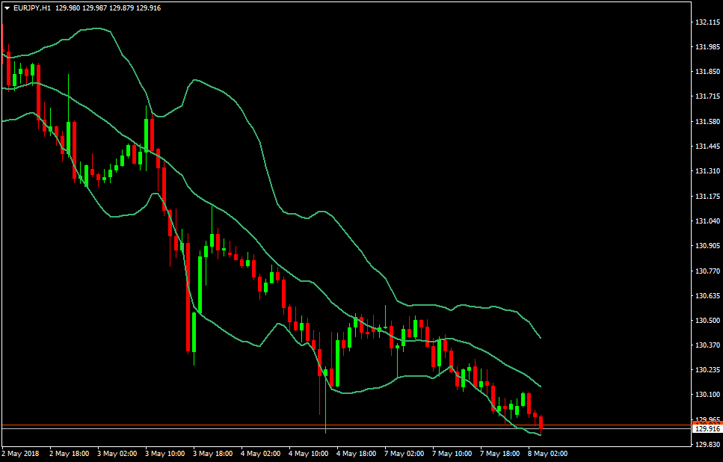Click the right end of middle Bollinger band
The width and height of the screenshot is (723, 462).
[x=540, y=386]
